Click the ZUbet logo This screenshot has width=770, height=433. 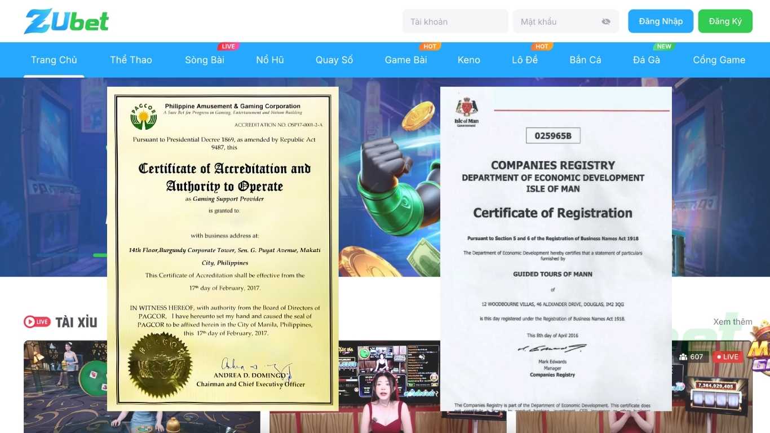tap(66, 21)
